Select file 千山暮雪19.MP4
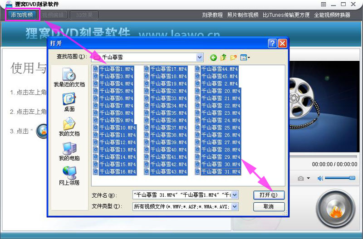Image resolution: width=363 pixels, height=239 pixels. coord(168,84)
